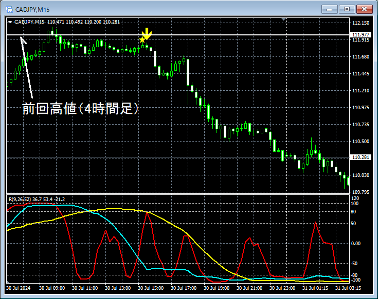Click price scale value 110.030

click(x=360, y=175)
